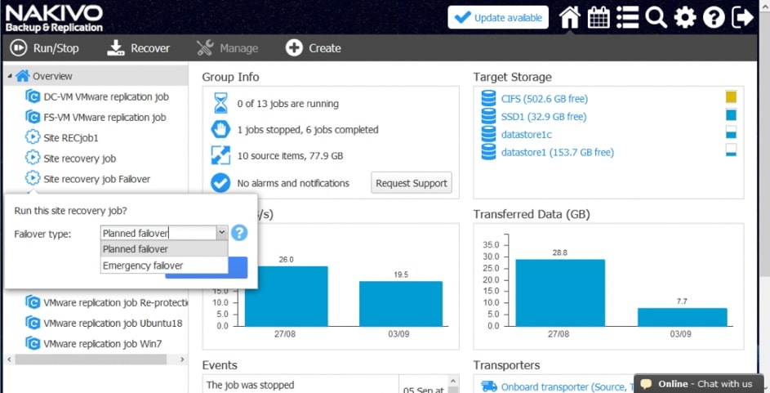
Task: Click the logout icon
Action: pyautogui.click(x=743, y=17)
